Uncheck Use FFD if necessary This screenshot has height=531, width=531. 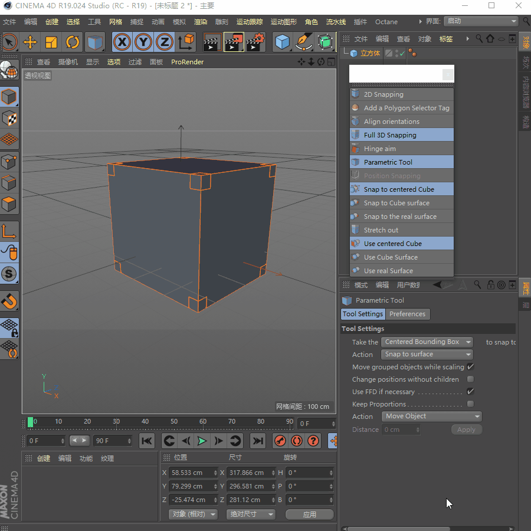(x=470, y=392)
